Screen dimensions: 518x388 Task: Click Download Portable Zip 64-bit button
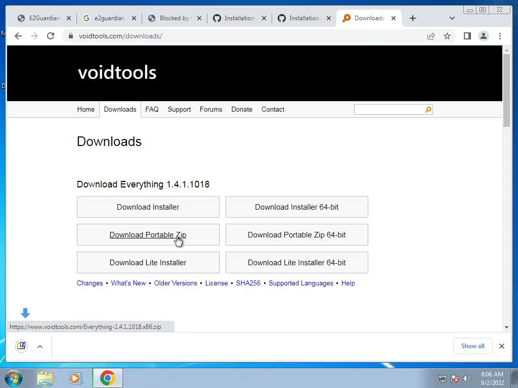click(296, 234)
